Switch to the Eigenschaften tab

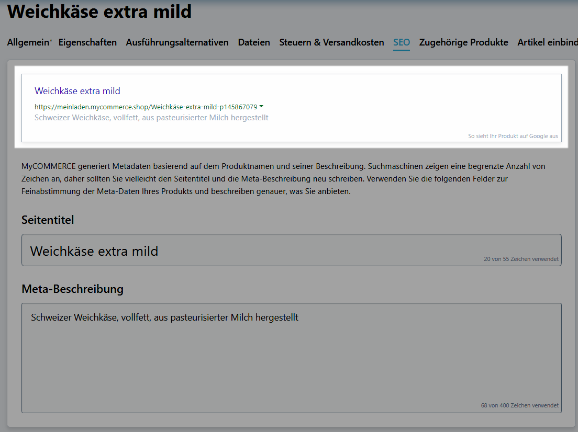click(87, 42)
